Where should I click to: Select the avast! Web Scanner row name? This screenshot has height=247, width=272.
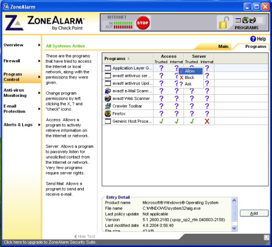click(x=131, y=98)
